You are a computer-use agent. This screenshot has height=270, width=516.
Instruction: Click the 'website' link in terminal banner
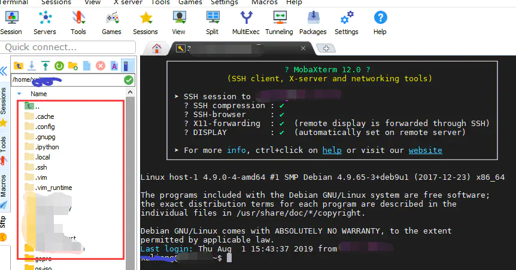click(x=426, y=151)
